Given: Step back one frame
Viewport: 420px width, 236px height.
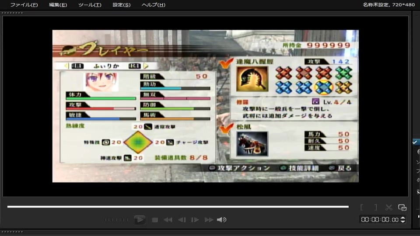Looking at the screenshot, I should click(182, 220).
